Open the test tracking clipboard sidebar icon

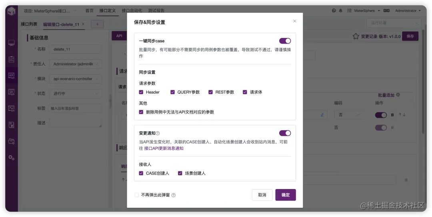point(11,59)
